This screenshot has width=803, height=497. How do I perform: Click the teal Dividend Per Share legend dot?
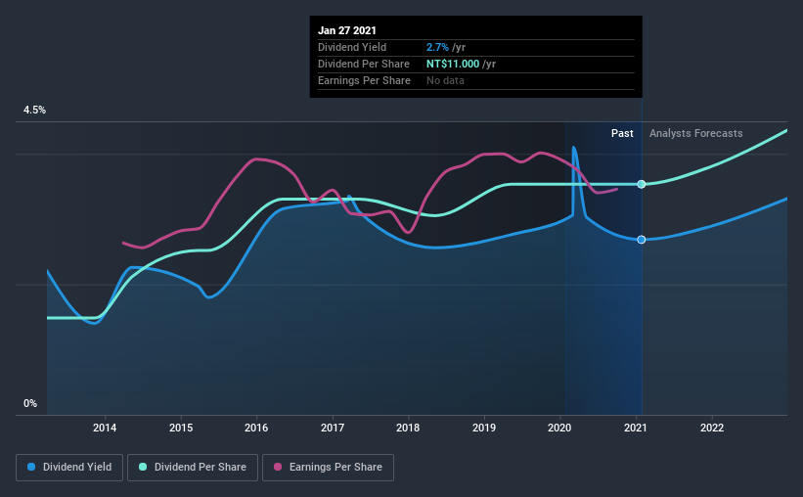[143, 467]
